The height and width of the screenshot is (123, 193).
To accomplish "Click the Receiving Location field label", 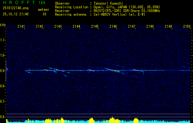I will [71, 7].
